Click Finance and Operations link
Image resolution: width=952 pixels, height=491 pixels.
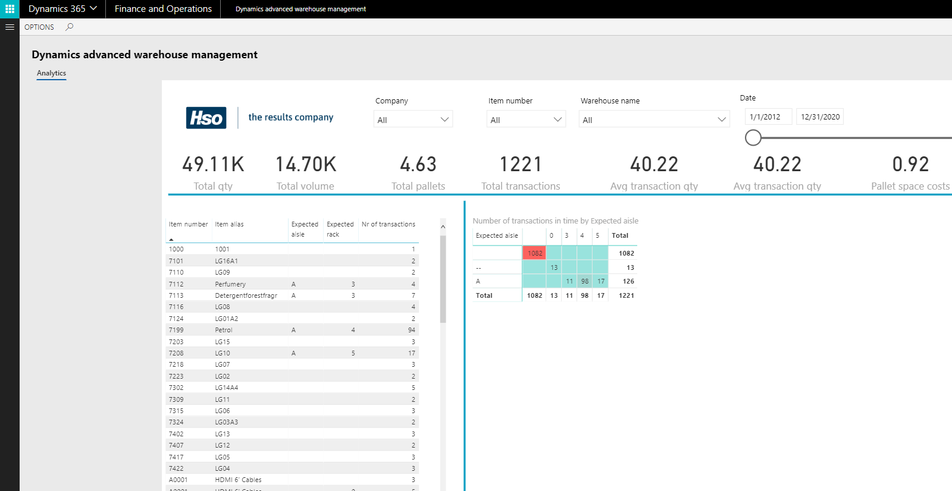click(x=163, y=9)
